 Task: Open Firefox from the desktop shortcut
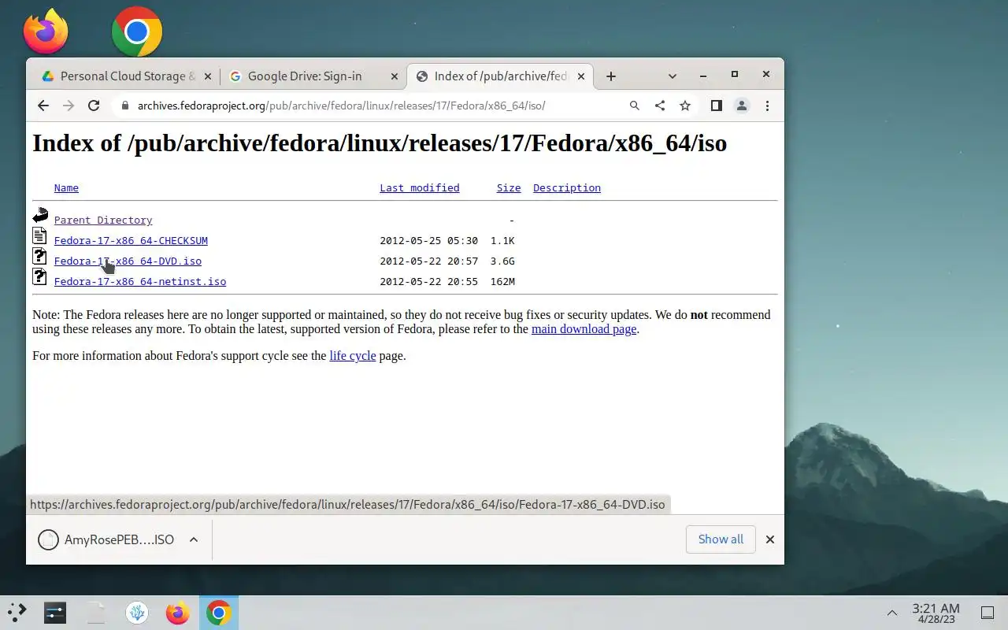click(x=46, y=31)
